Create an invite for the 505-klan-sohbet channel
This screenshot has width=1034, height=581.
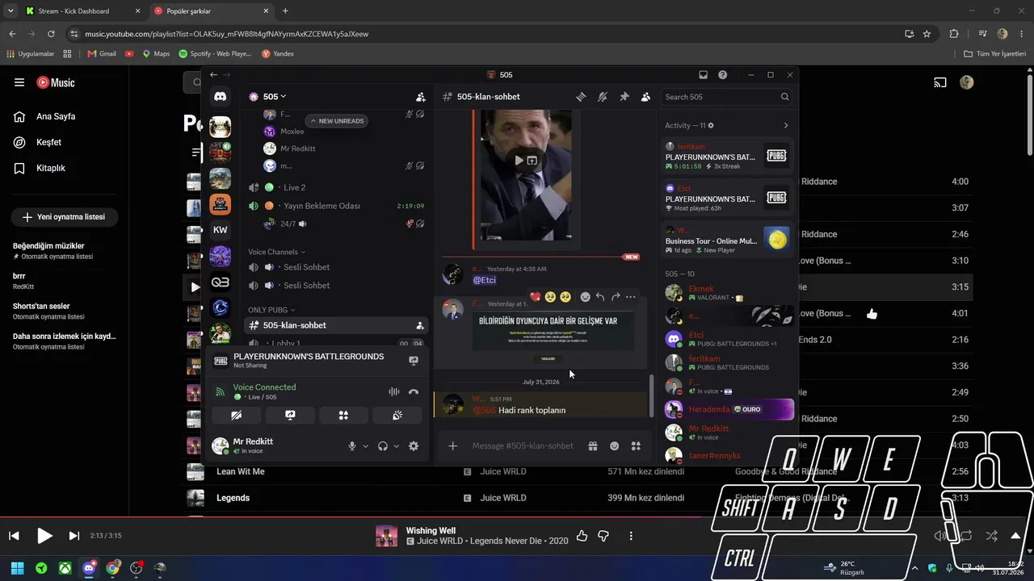click(x=420, y=326)
